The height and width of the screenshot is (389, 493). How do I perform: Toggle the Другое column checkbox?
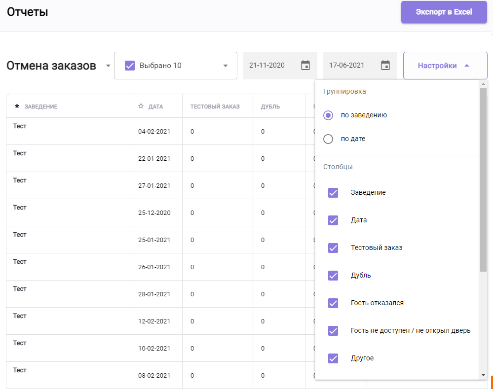click(333, 358)
